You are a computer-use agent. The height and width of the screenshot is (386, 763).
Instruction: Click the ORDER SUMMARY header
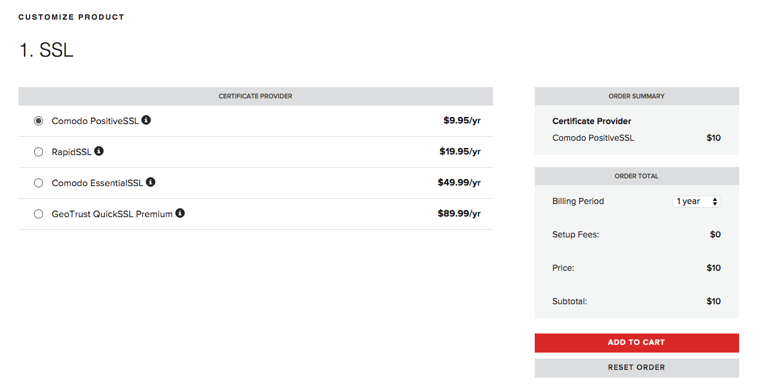coord(636,96)
